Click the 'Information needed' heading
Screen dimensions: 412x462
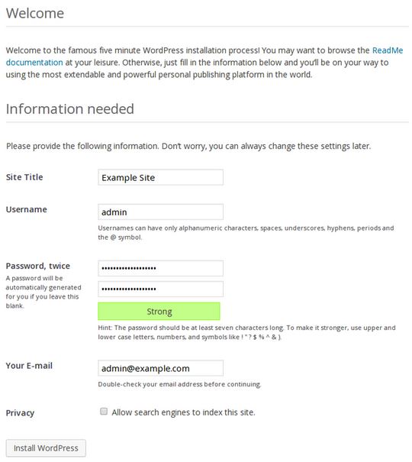pyautogui.click(x=70, y=108)
